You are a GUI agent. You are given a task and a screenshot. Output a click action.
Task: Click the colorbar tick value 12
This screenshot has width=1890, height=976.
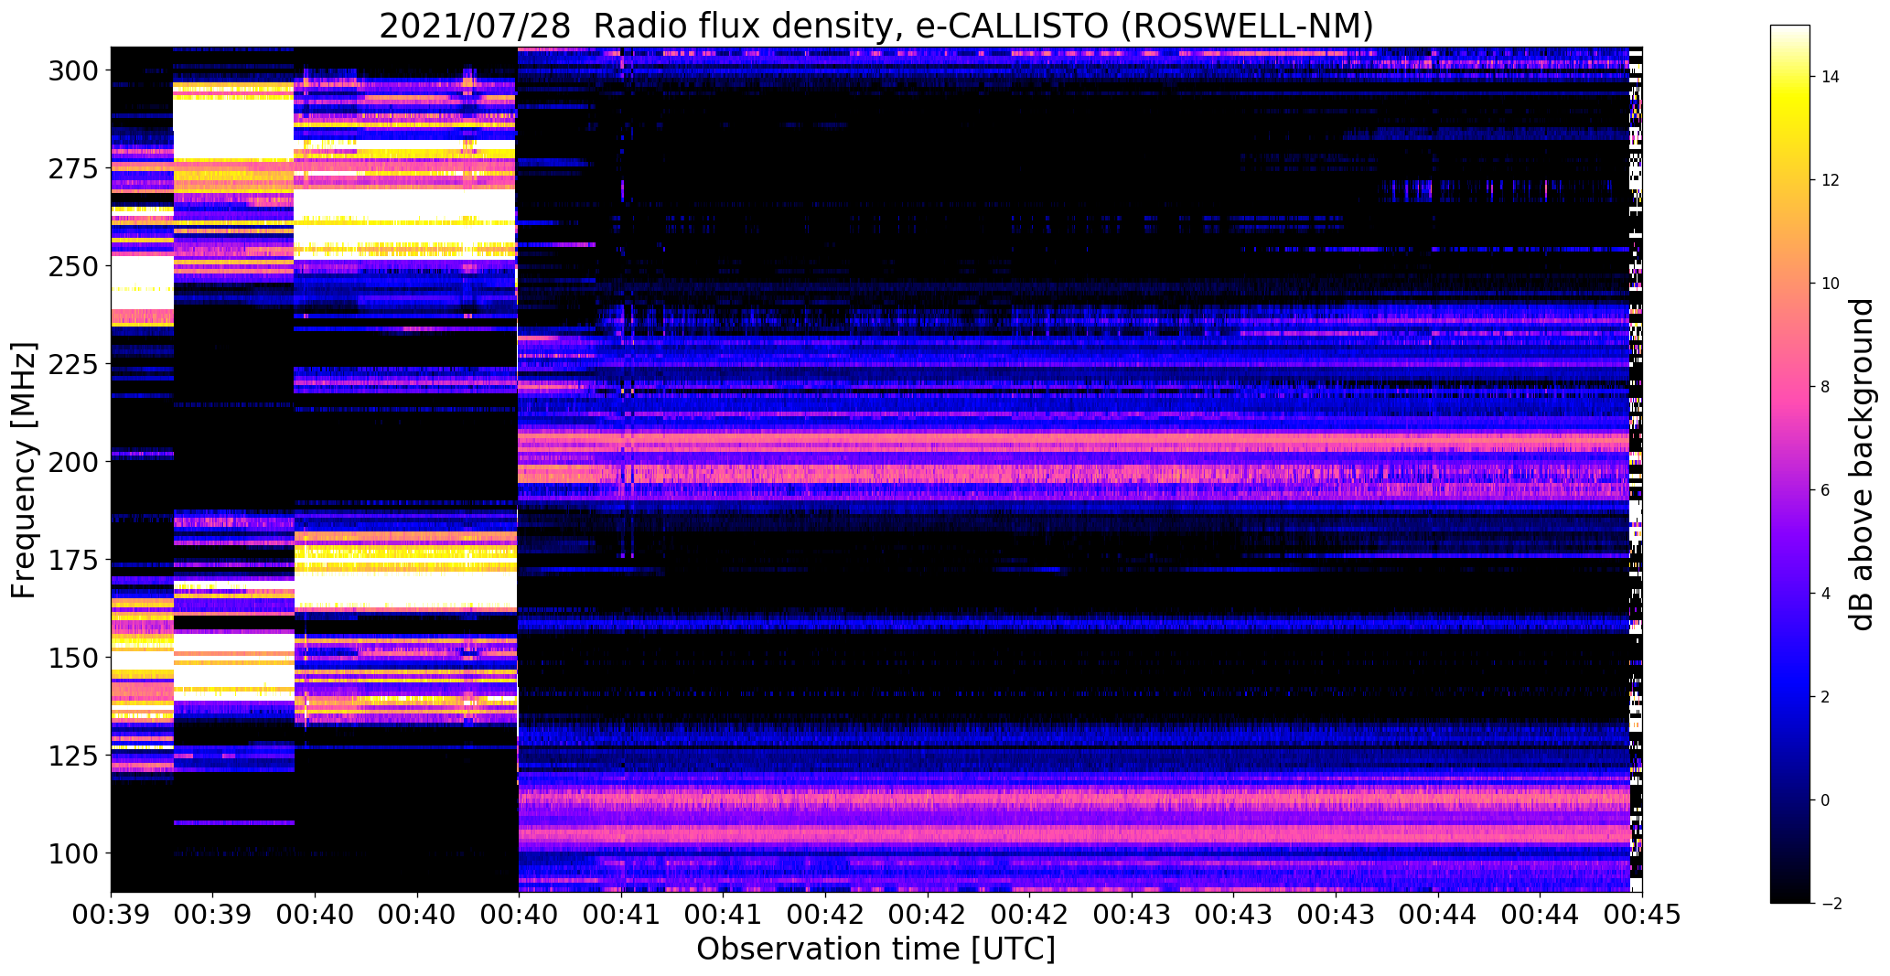point(1831,180)
